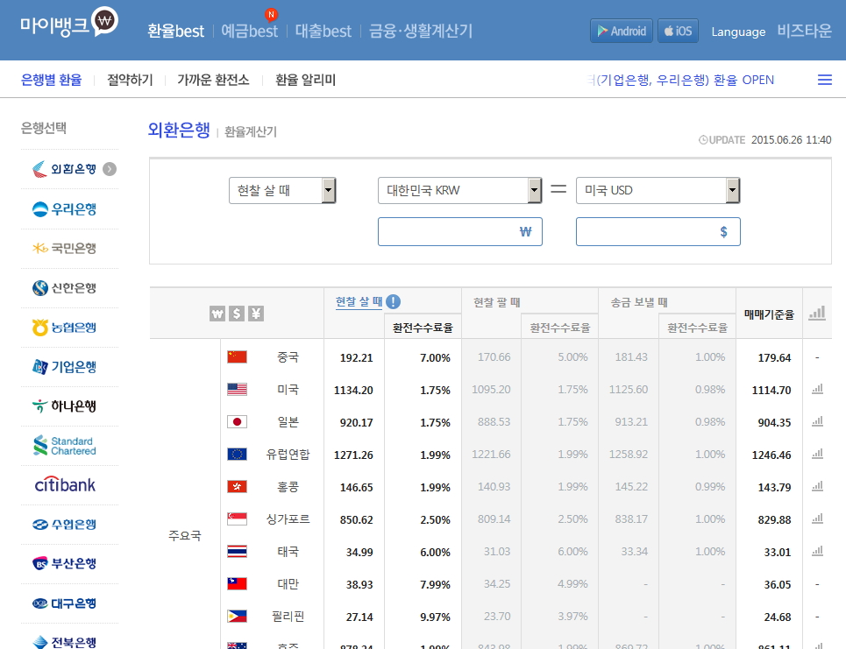
Task: Switch to the 예금best tab
Action: point(249,31)
